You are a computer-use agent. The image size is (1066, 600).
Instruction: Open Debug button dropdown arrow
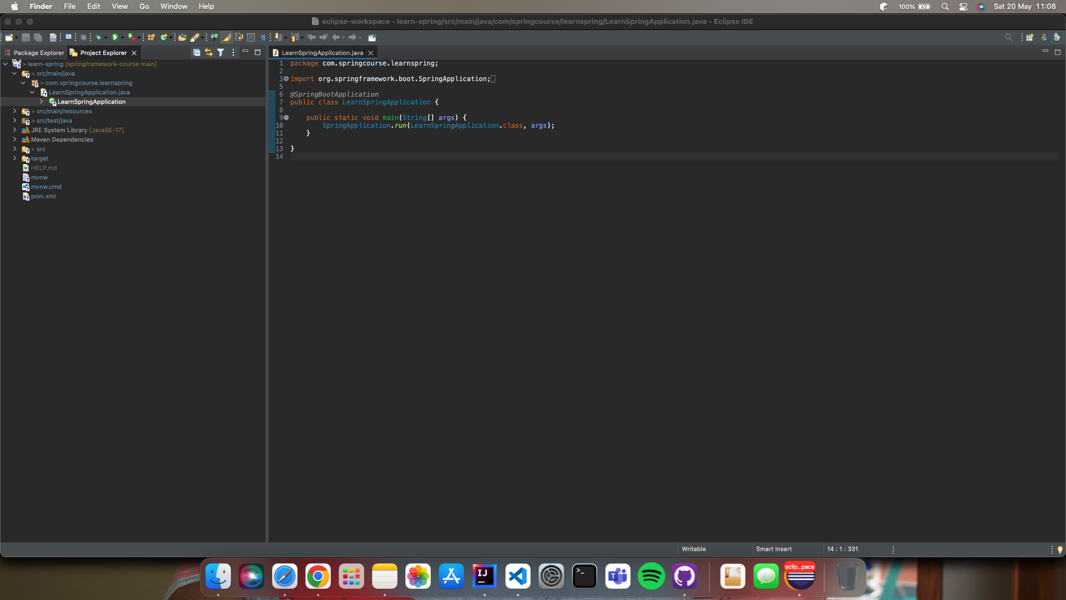click(105, 38)
